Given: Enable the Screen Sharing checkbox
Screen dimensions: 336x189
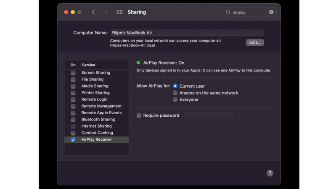Looking at the screenshot, I should pyautogui.click(x=73, y=73).
